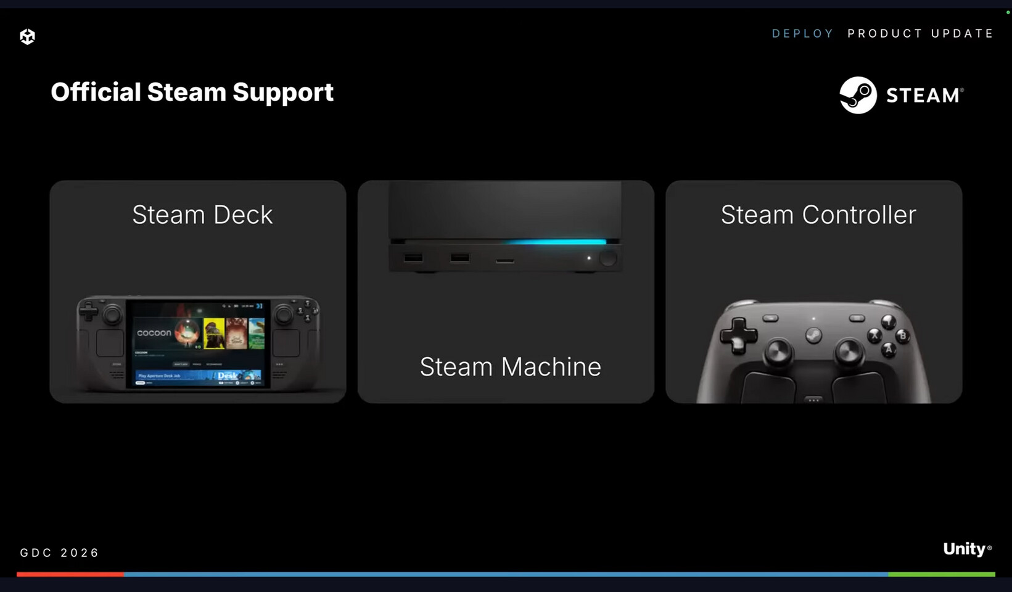
Task: Click the Steam Machine power button
Action: coord(608,258)
